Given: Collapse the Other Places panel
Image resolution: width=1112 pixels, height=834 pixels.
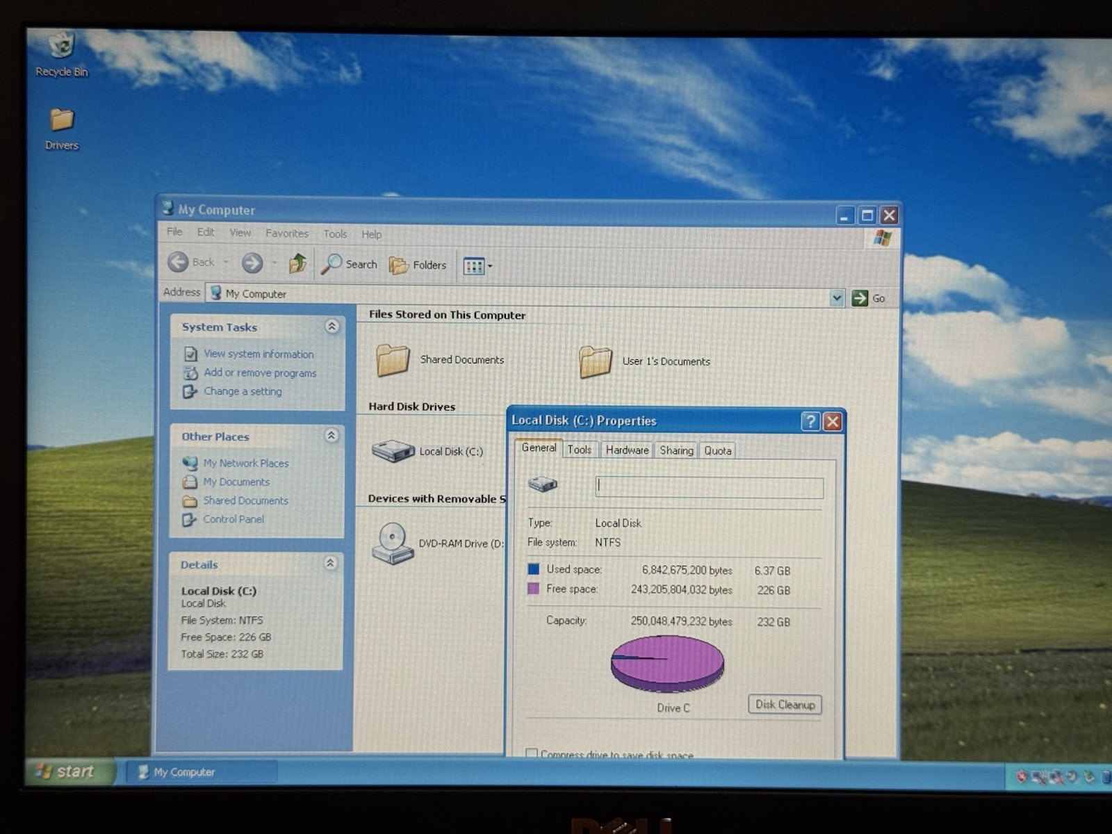Looking at the screenshot, I should (332, 436).
